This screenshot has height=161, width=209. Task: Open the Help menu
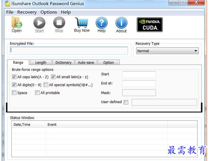point(66,12)
